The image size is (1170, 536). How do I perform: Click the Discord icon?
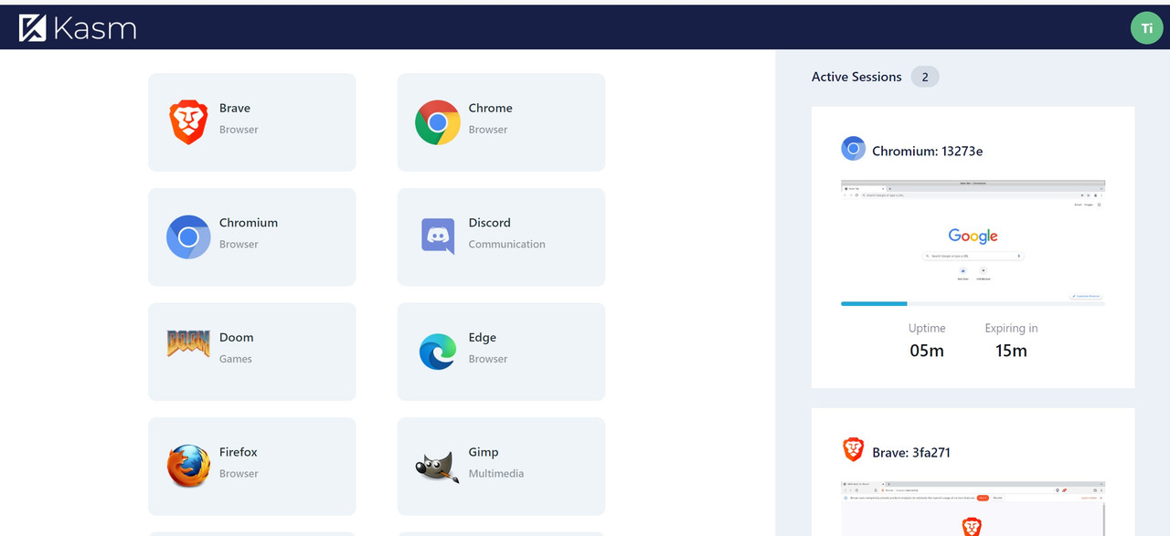coord(438,236)
